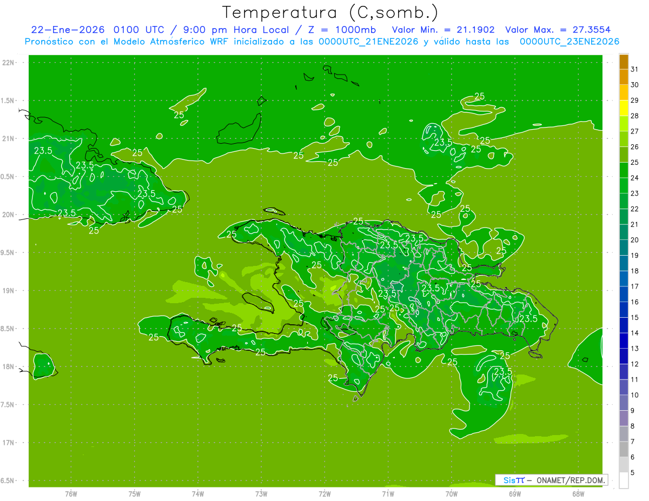This screenshot has width=649, height=501.
Task: Click the colorbar label '28'
Action: pos(634,116)
